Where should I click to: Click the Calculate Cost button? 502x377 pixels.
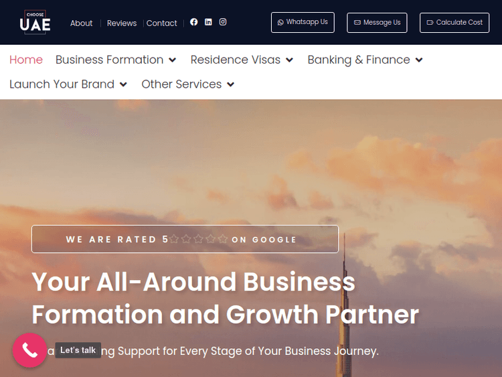pos(454,23)
